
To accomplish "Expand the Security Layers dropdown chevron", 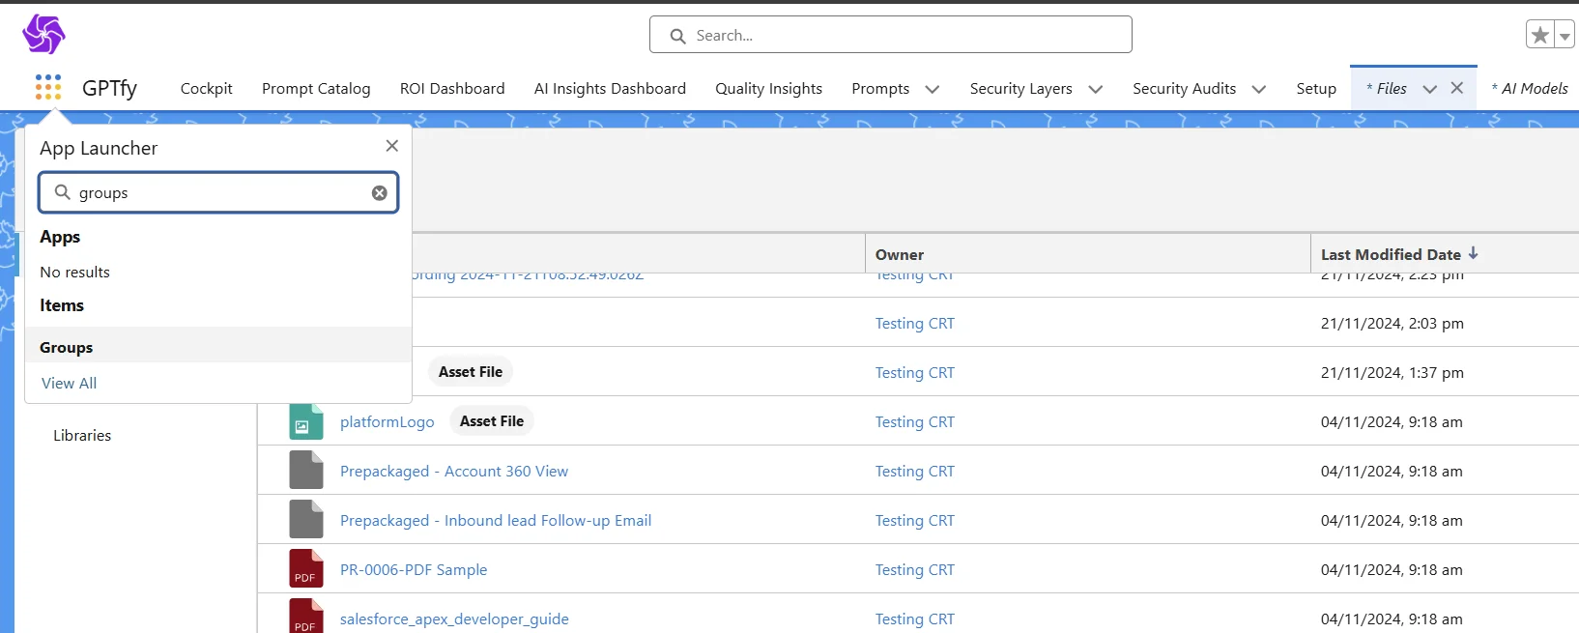I will click(1095, 89).
